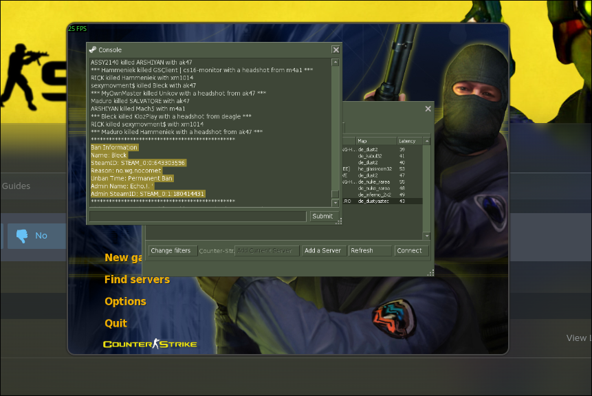Click the SteamID STEAM_0:0:643303596 line
592x396 pixels.
coord(138,163)
